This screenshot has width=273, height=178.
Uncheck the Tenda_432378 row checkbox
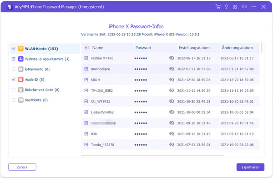pyautogui.click(x=86, y=144)
